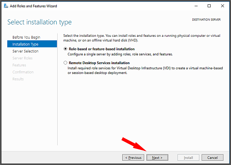This screenshot has height=165, width=231.
Task: Click the greyed Server Roles step
Action: 22,58
